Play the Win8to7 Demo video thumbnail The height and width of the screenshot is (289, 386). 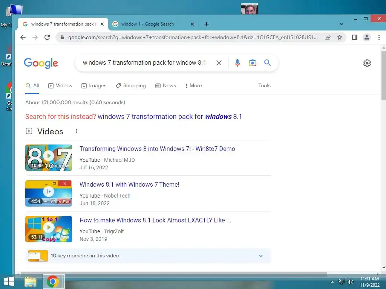tap(49, 158)
